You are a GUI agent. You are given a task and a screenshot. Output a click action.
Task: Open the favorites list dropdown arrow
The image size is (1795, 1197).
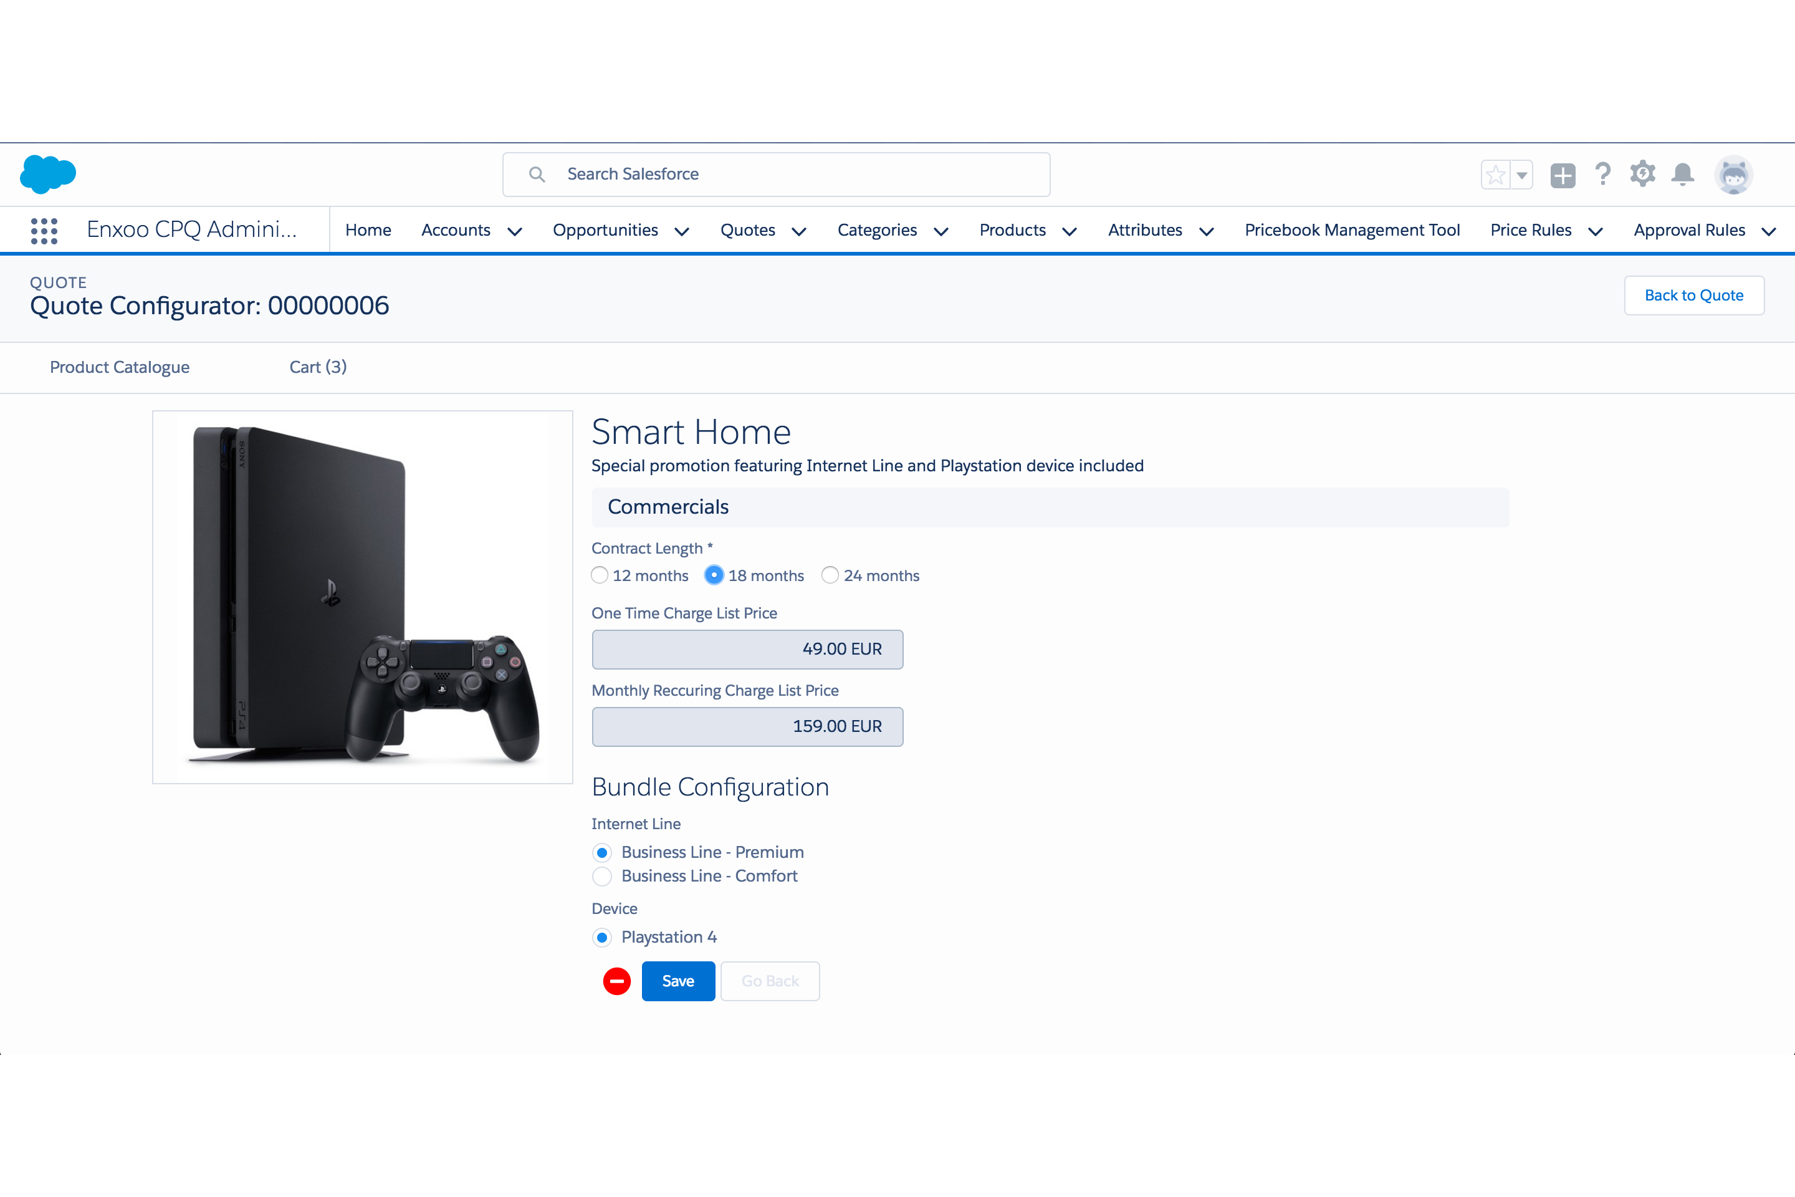click(x=1522, y=175)
